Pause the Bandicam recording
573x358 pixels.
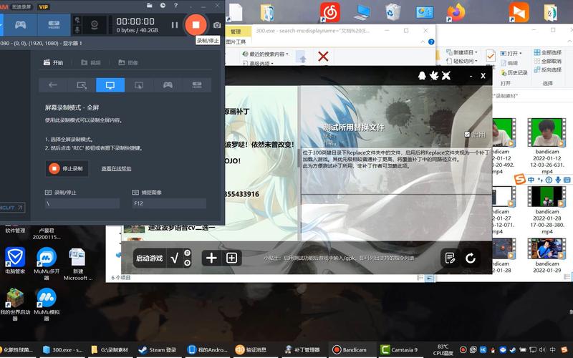click(174, 25)
